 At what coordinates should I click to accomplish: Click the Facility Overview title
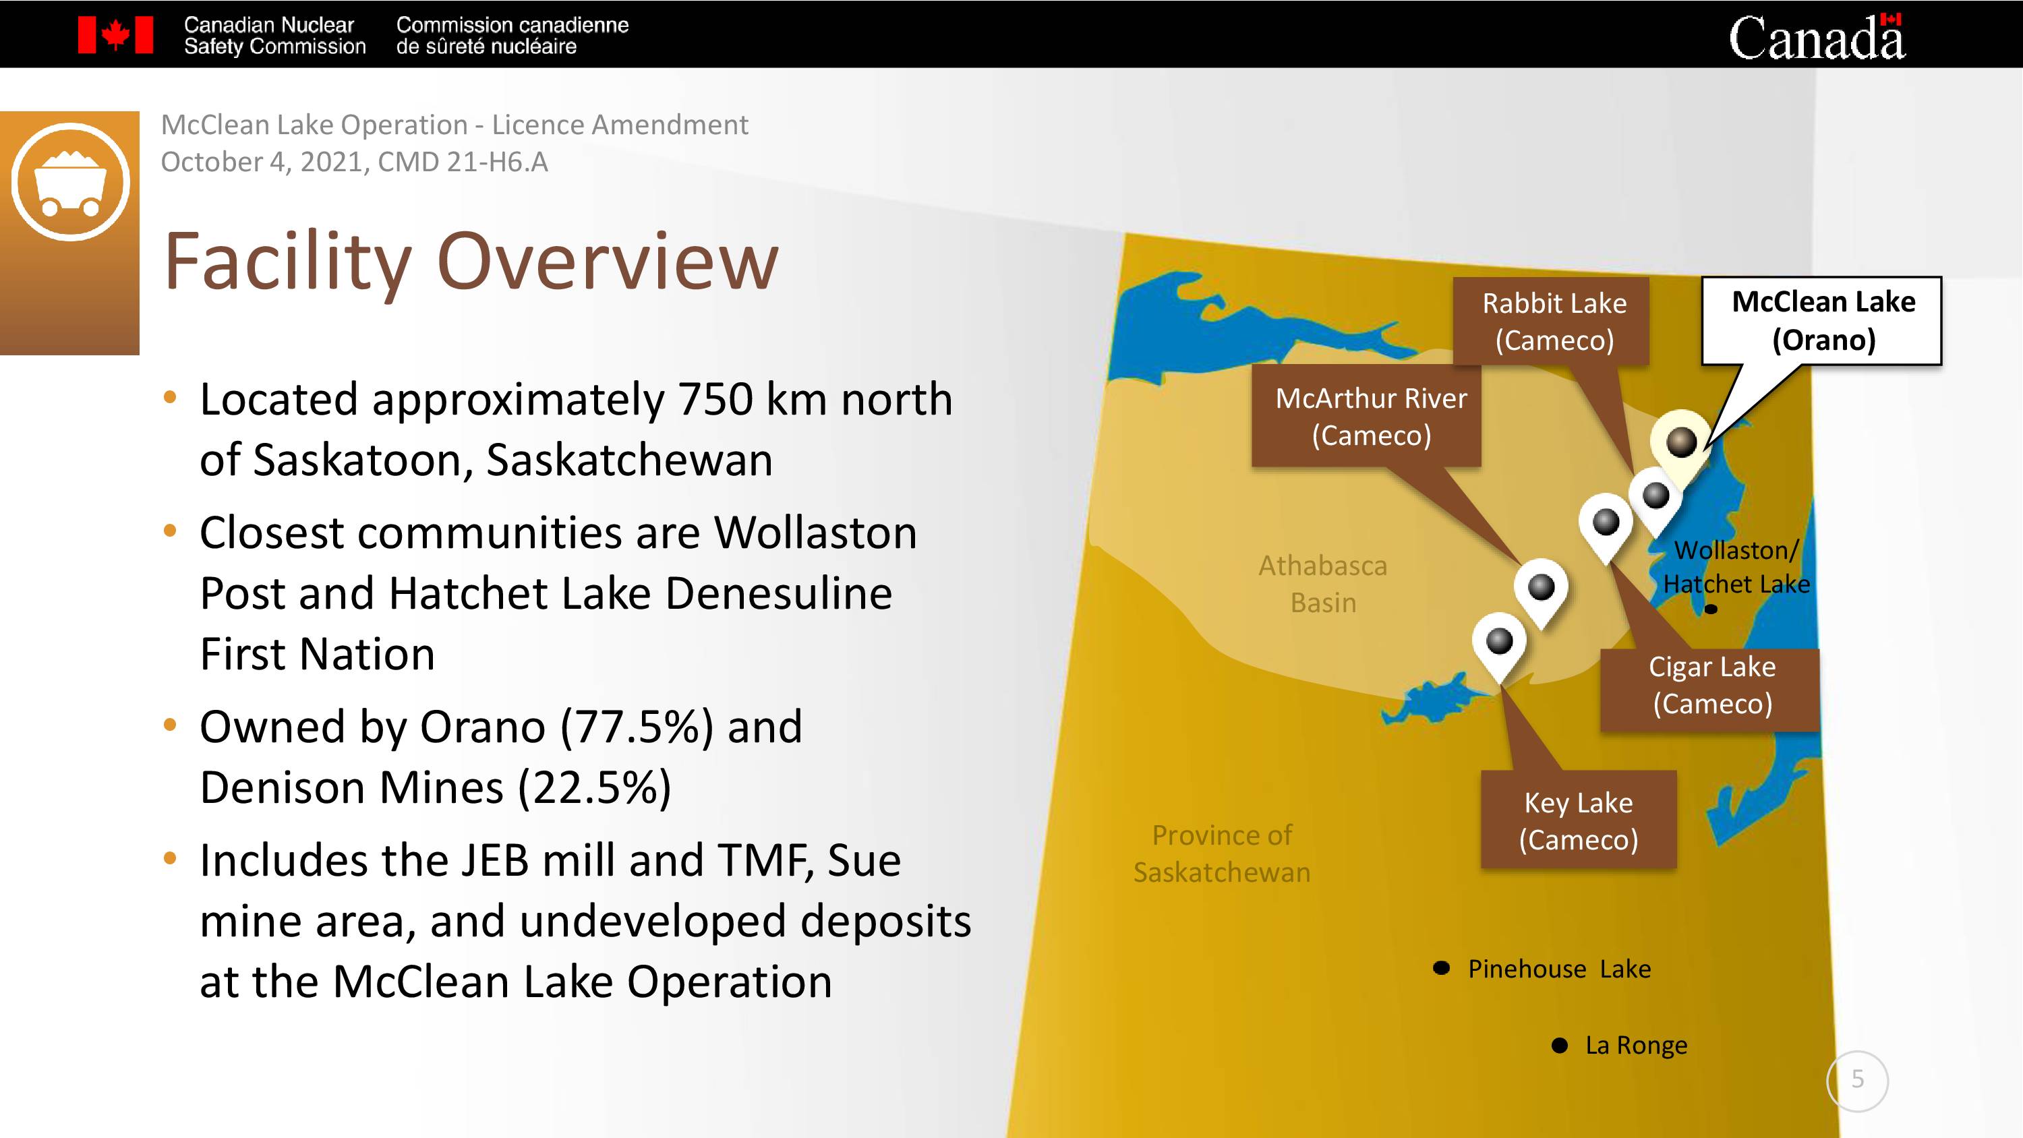point(471,262)
